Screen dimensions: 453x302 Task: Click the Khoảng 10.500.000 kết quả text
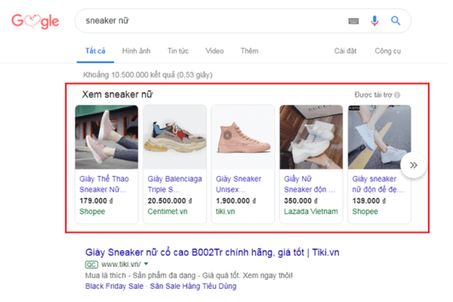147,75
